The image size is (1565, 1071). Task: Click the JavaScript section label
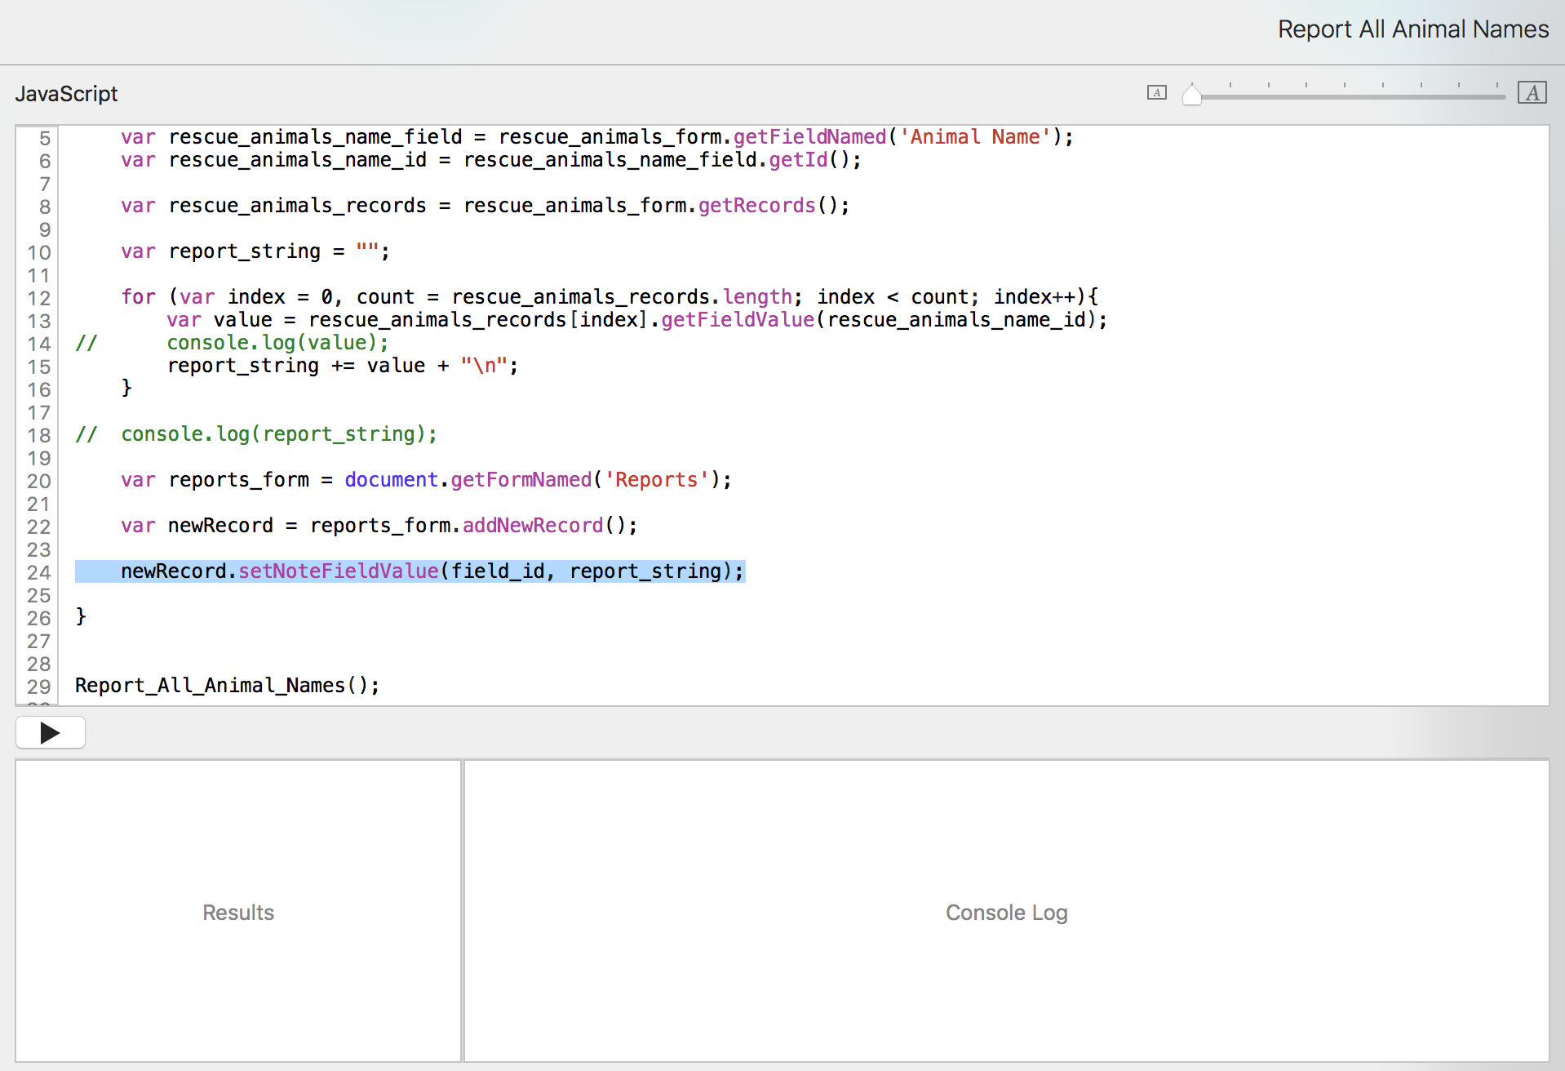pyautogui.click(x=66, y=94)
